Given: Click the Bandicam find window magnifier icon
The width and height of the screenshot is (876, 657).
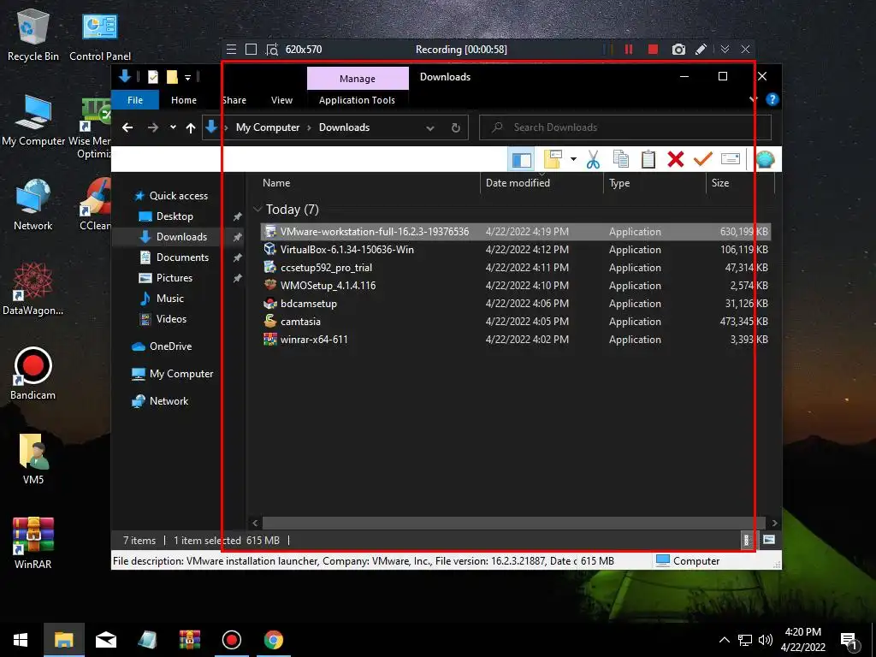Looking at the screenshot, I should pyautogui.click(x=272, y=49).
